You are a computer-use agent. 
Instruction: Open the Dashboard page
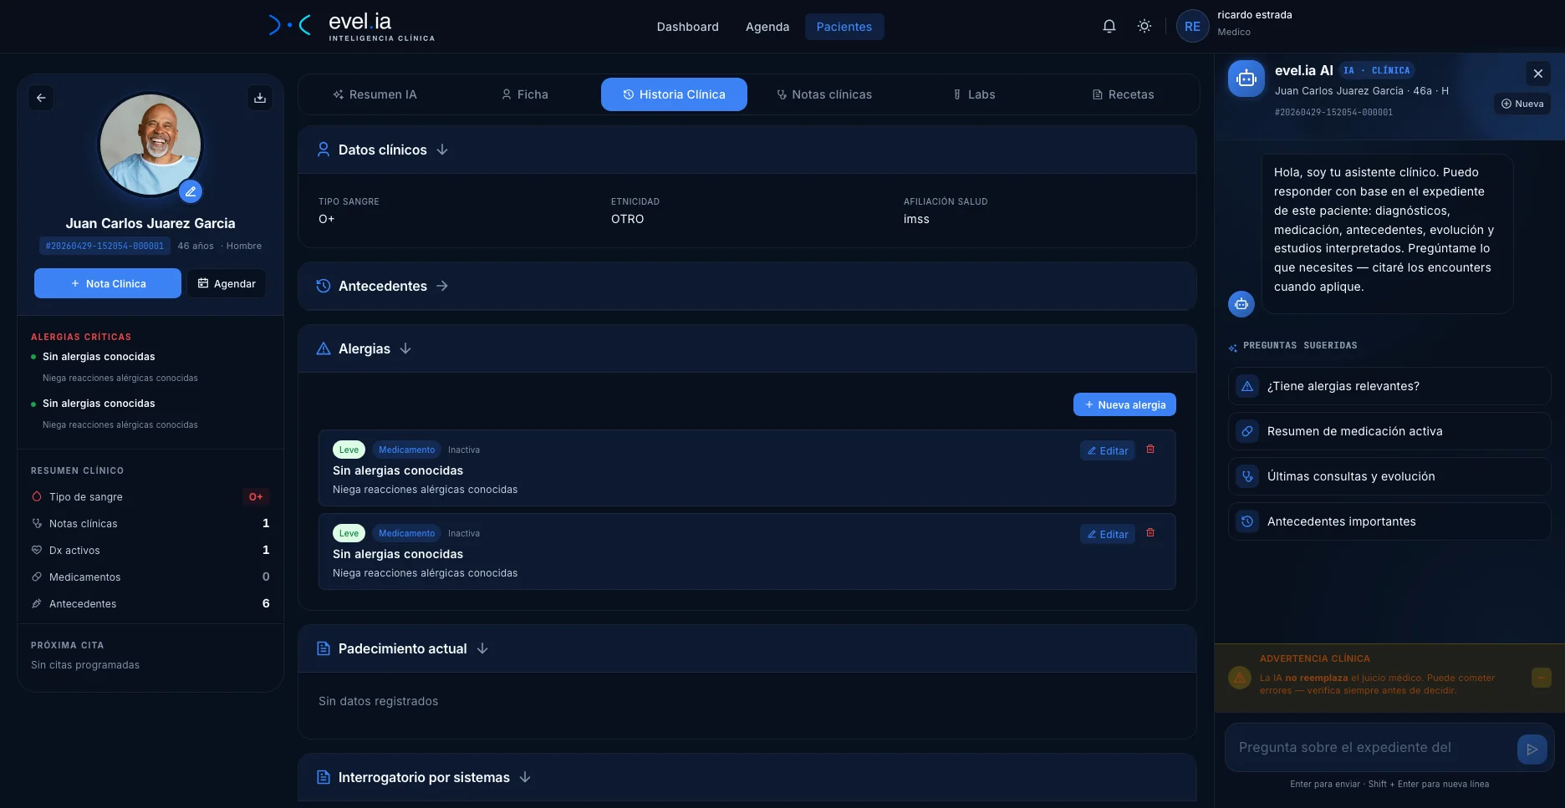[x=687, y=27]
